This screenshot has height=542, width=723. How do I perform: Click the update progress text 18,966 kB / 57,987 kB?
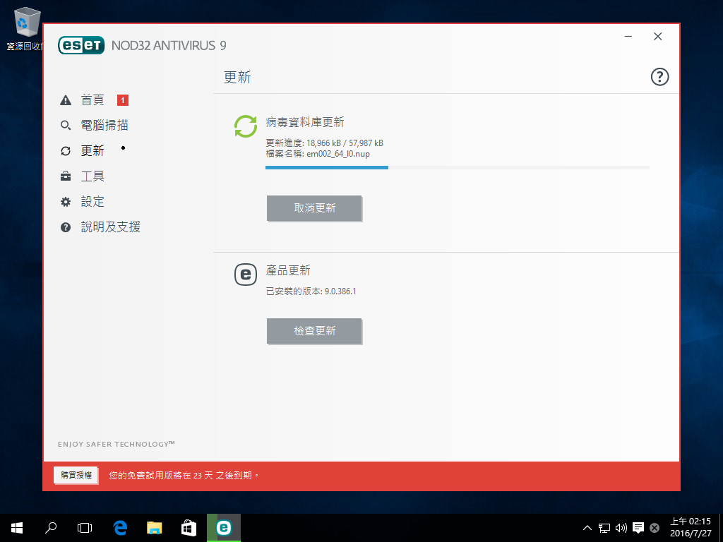pos(345,143)
